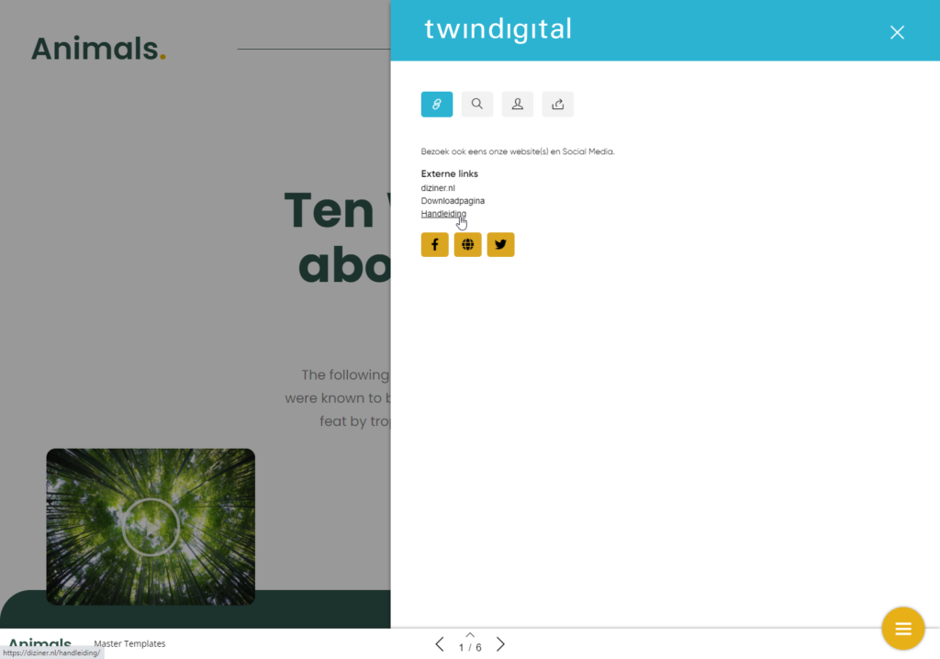Open the user profile tab
The image size is (940, 659).
pyautogui.click(x=518, y=105)
